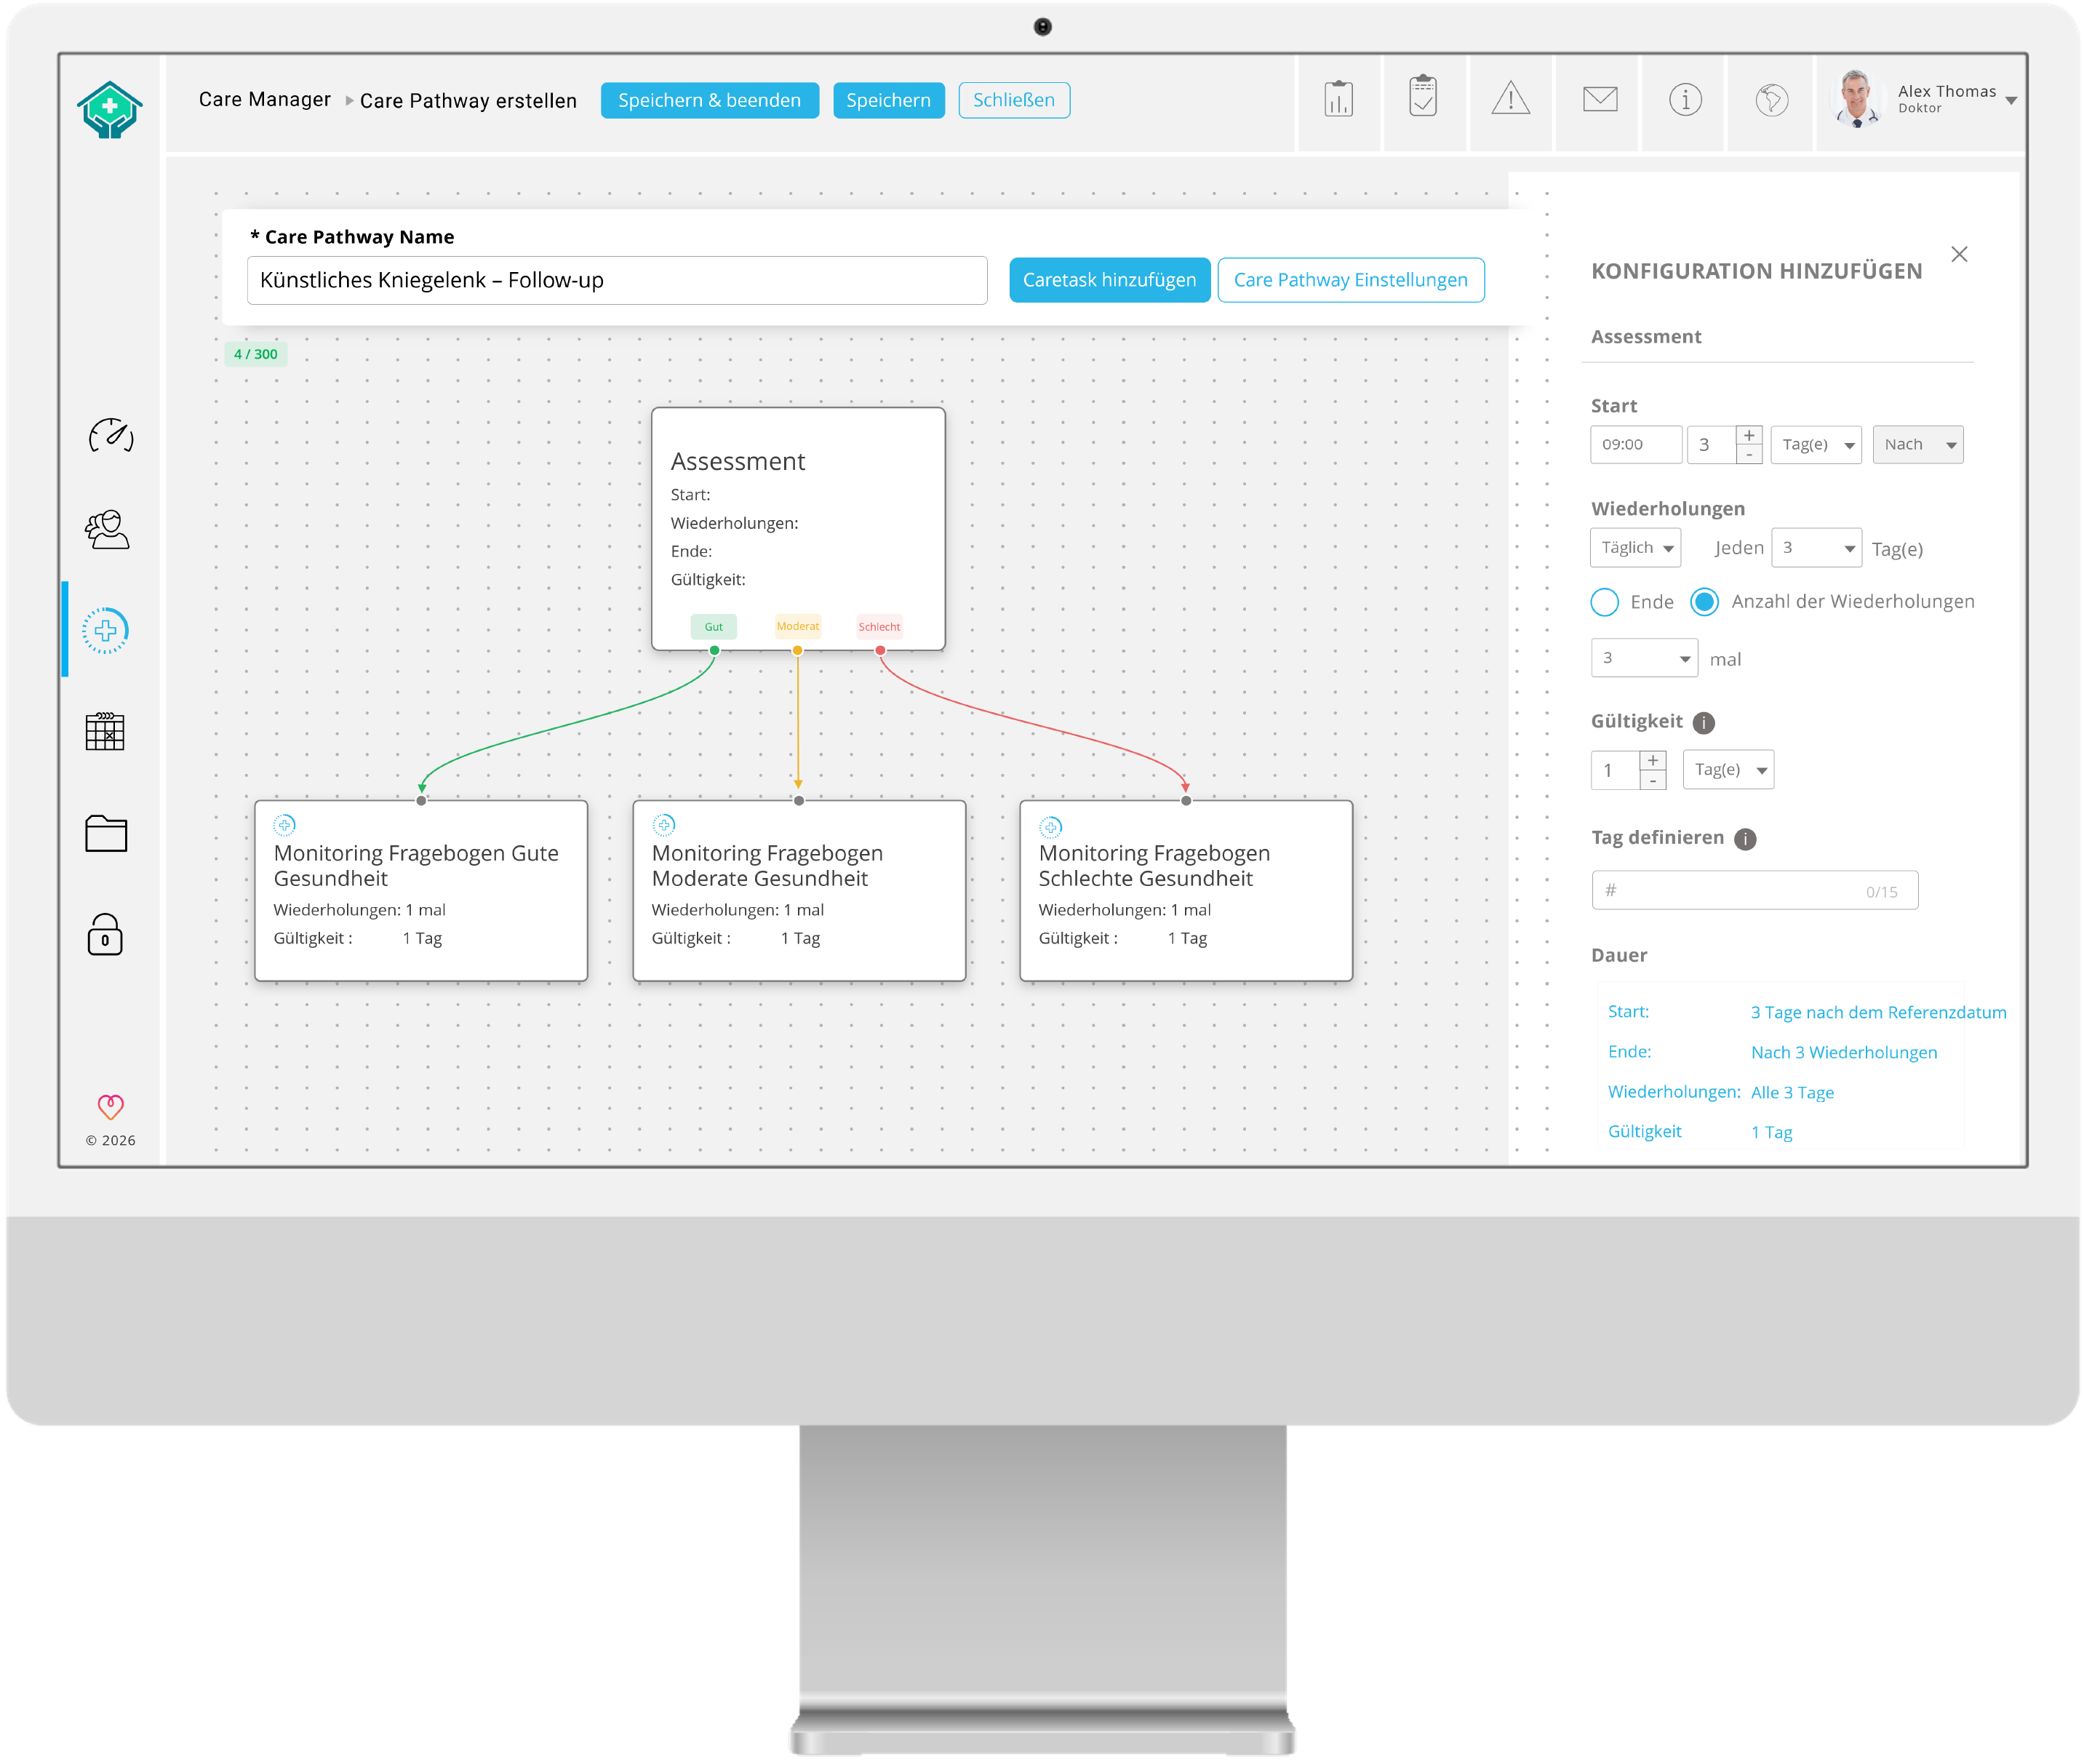
Task: Open the envelope messages icon
Action: point(1600,99)
